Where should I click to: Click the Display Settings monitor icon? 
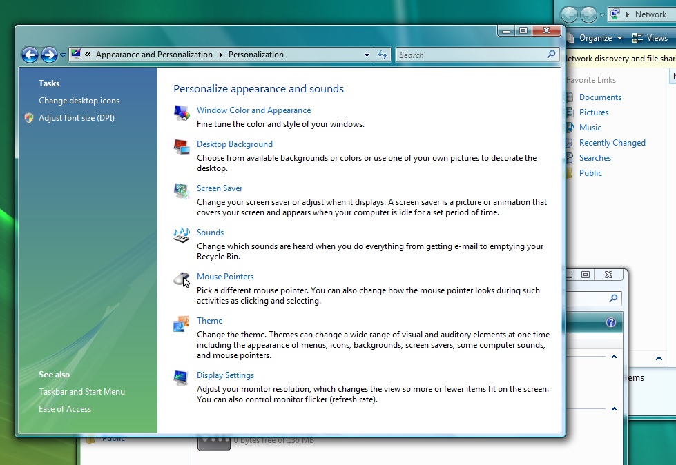180,378
